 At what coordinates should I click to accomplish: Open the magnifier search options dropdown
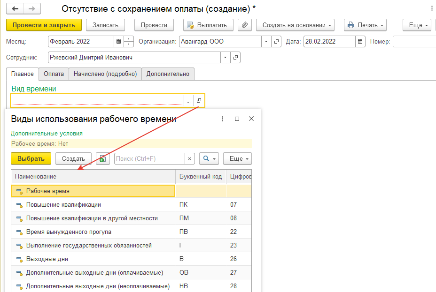tap(209, 158)
